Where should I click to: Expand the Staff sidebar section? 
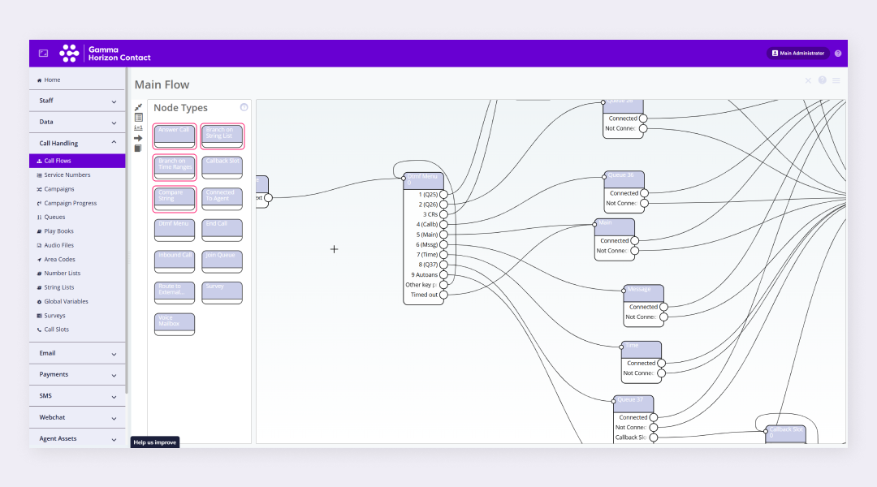pyautogui.click(x=77, y=101)
